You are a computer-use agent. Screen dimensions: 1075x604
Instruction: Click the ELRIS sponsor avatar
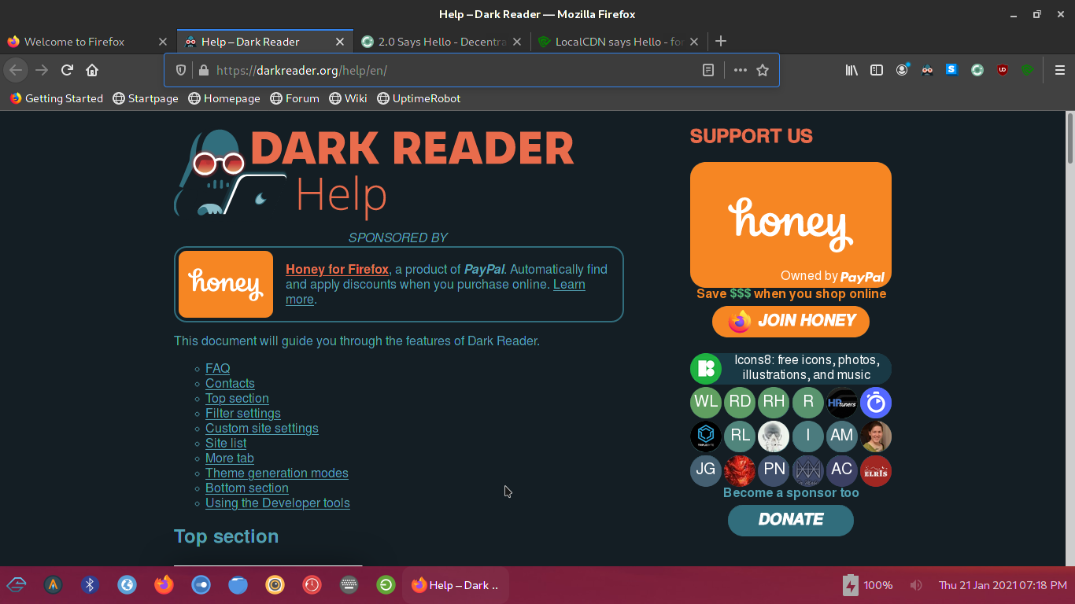click(876, 470)
